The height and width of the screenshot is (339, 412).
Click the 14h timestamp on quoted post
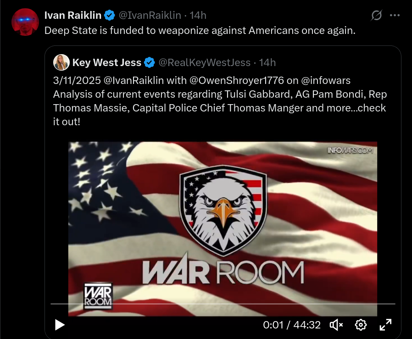267,62
